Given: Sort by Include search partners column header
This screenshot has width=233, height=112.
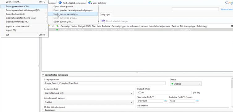Looking at the screenshot, I should 138,26.
